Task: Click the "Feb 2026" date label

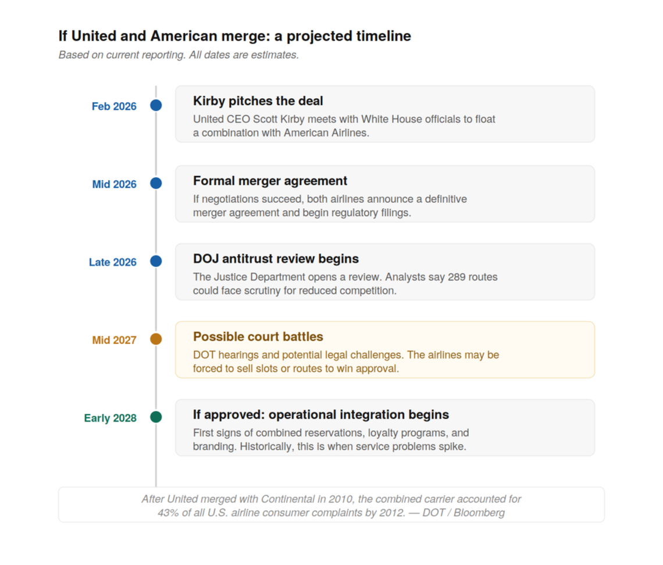Action: click(114, 106)
